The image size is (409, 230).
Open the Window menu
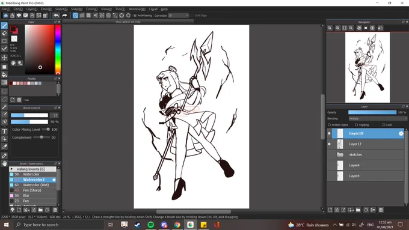(137, 9)
